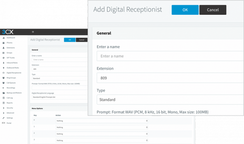Click the Outbound Rules up-arrow icon
This screenshot has height=144, width=244.
tap(3, 68)
